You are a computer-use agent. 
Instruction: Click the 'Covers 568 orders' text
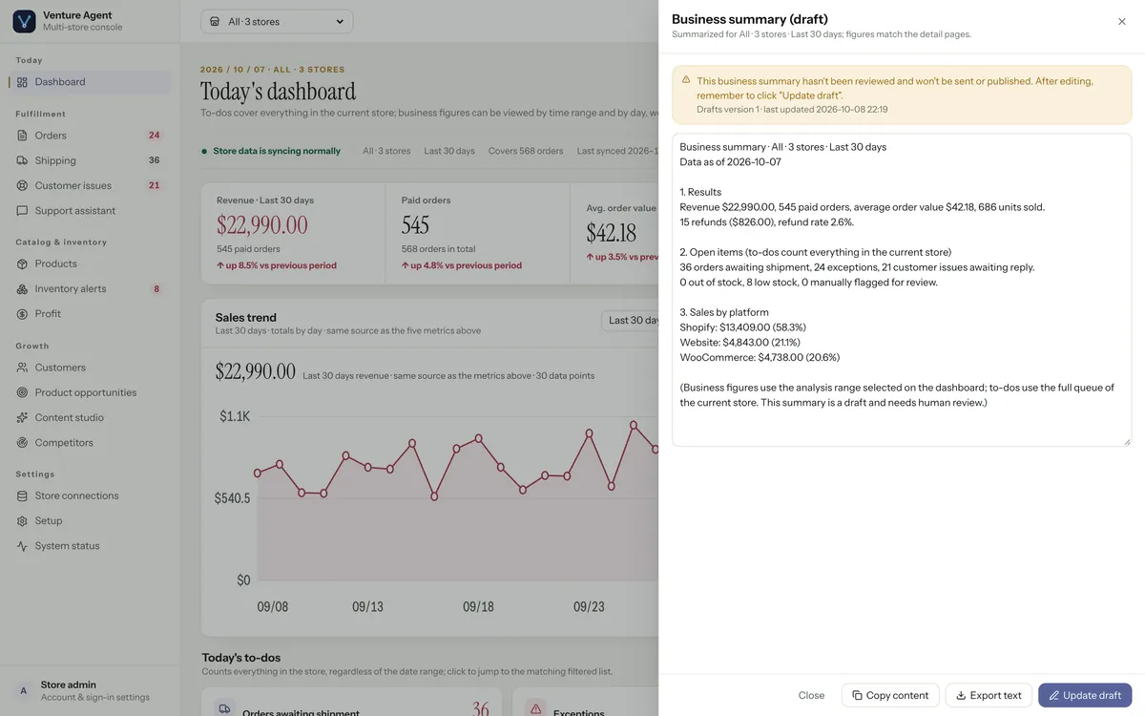526,151
